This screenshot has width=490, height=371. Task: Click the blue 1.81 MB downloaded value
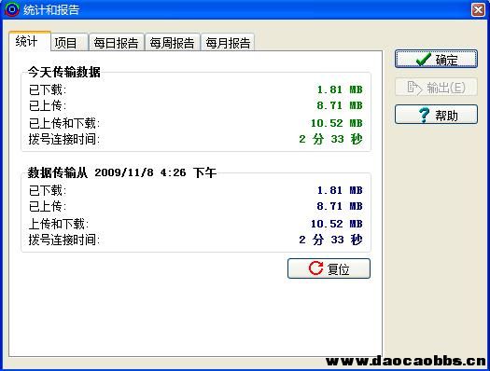coord(340,190)
